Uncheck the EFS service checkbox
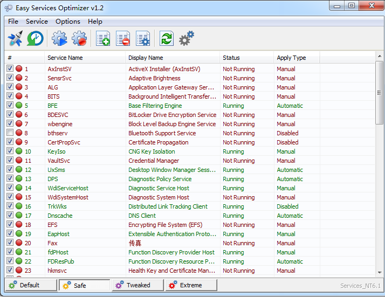Viewport: 385px width, 297px height. point(10,224)
